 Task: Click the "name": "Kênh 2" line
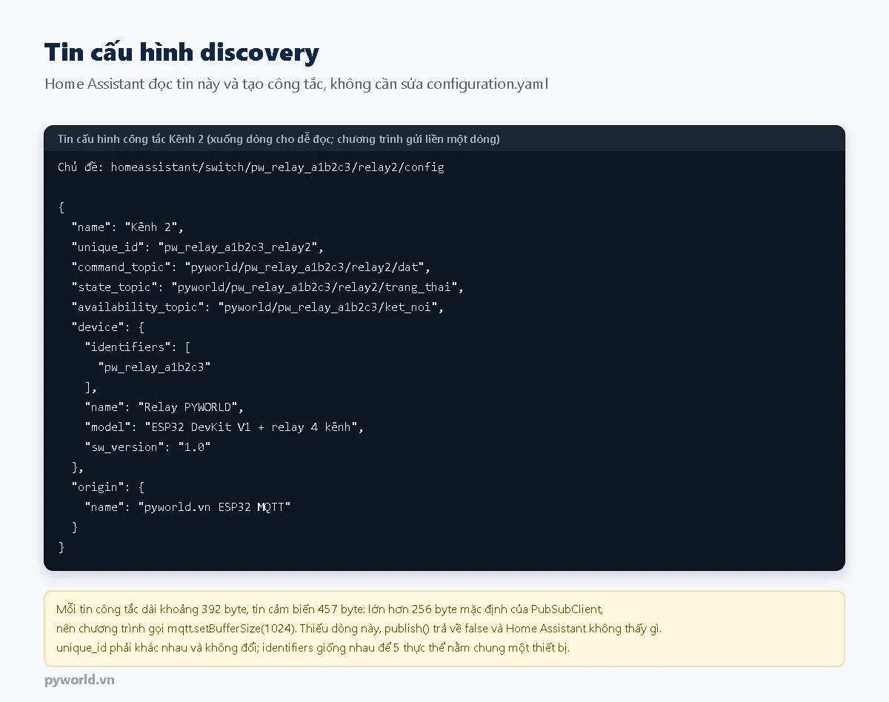(x=127, y=227)
